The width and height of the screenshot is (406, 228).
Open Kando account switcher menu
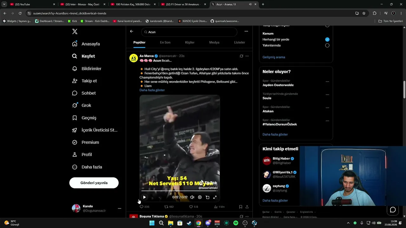point(119,208)
